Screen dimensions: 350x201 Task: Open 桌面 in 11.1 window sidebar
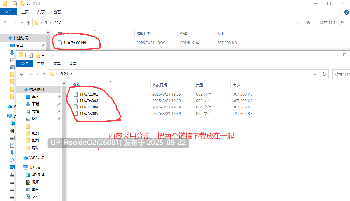(20, 45)
